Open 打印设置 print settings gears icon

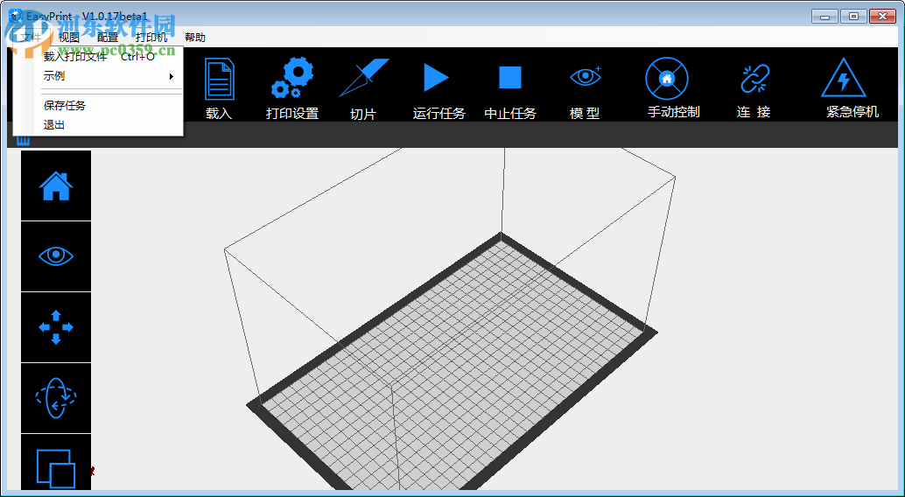[292, 77]
